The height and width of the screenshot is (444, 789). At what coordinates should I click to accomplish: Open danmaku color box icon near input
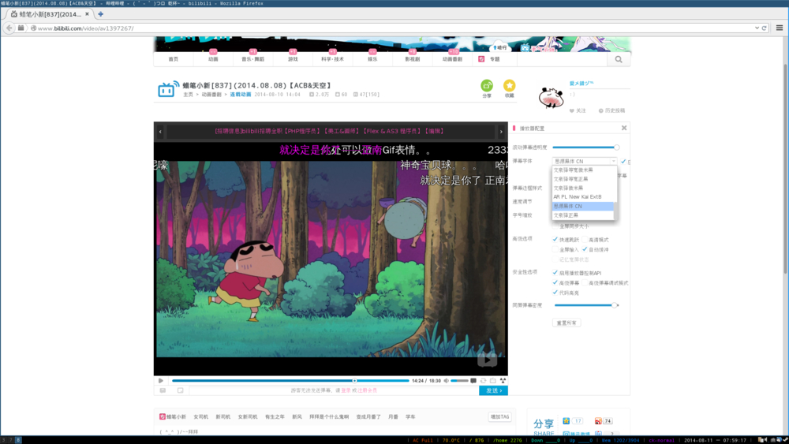click(x=180, y=390)
